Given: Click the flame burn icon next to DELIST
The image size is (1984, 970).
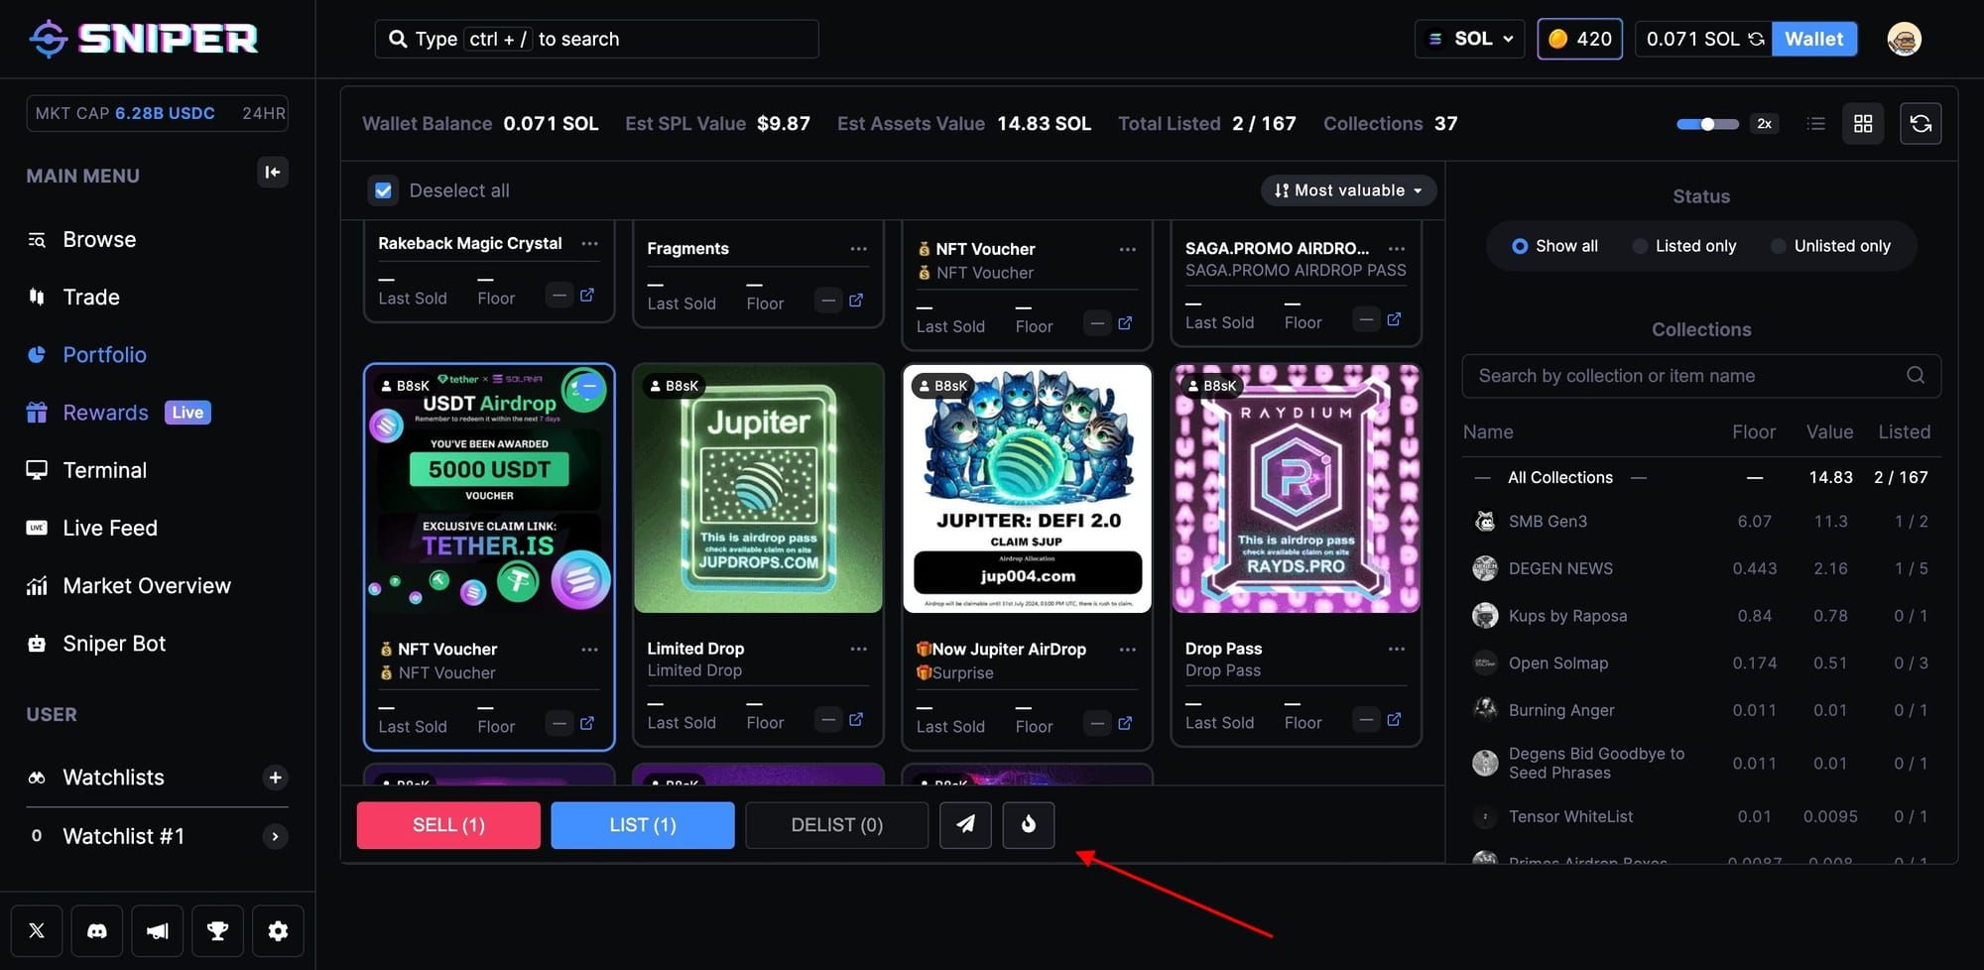Looking at the screenshot, I should pos(1028,824).
